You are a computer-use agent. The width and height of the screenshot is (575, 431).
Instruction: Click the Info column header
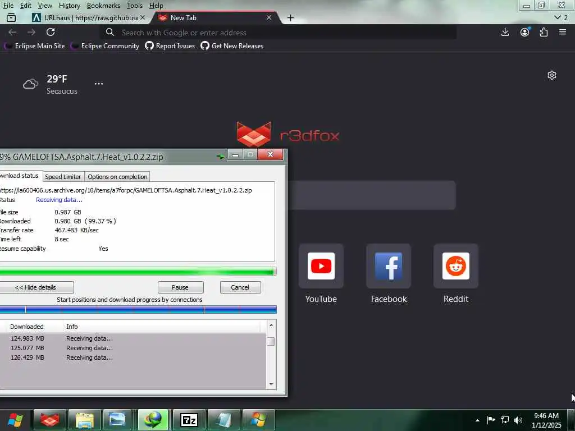point(72,327)
